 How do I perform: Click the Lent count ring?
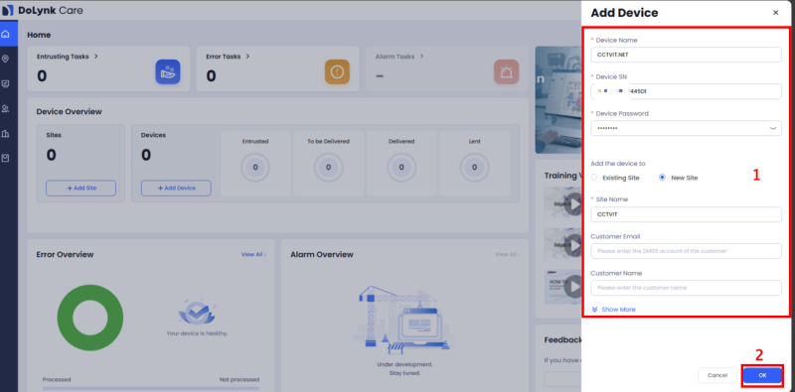[474, 167]
